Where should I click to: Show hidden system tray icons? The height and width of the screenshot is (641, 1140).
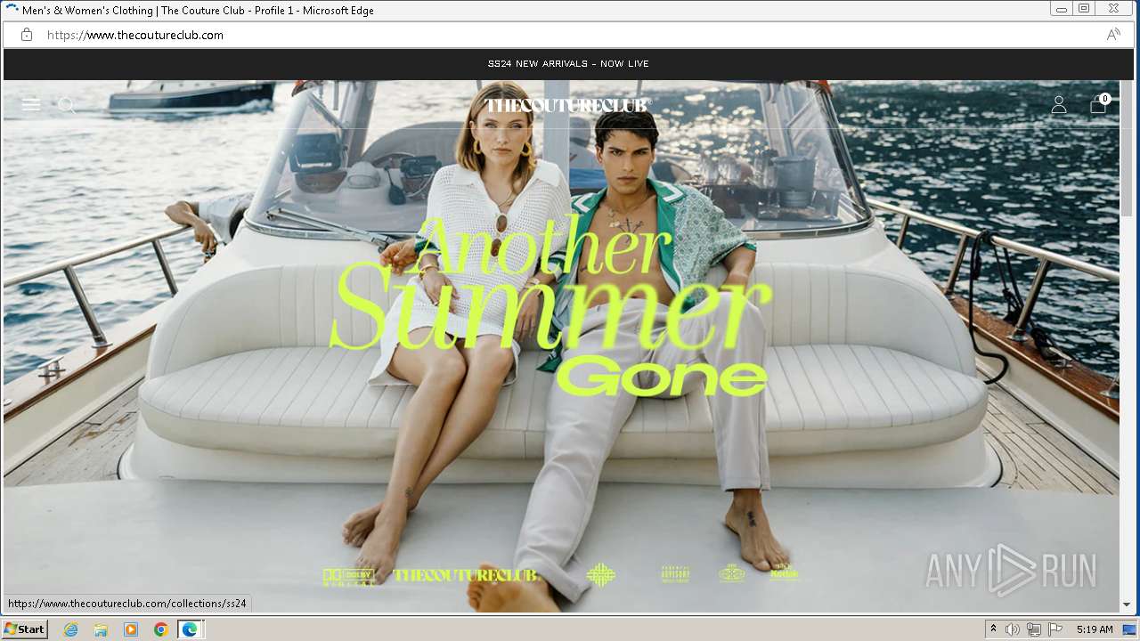(x=993, y=629)
